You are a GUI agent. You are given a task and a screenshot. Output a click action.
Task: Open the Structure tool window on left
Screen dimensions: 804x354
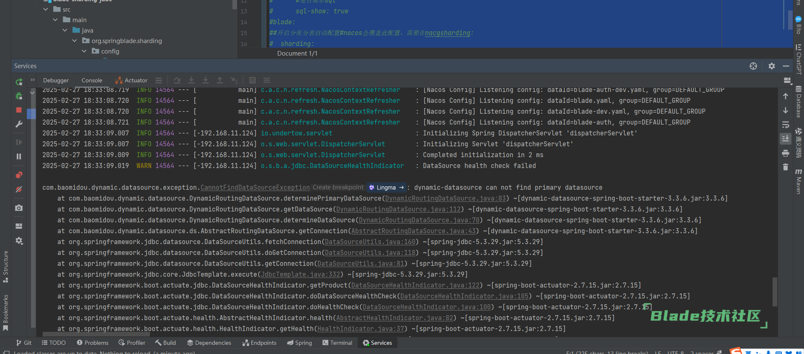tap(5, 266)
